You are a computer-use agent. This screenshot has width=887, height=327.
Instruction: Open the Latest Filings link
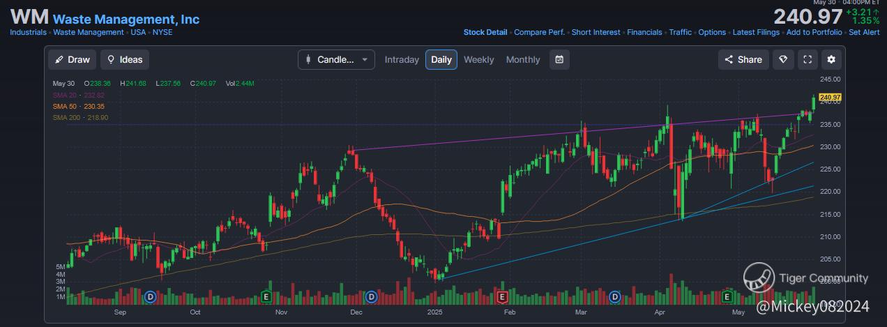tap(756, 32)
